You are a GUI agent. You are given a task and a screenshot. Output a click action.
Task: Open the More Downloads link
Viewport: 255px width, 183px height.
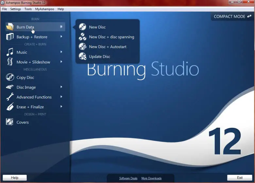[151, 178]
